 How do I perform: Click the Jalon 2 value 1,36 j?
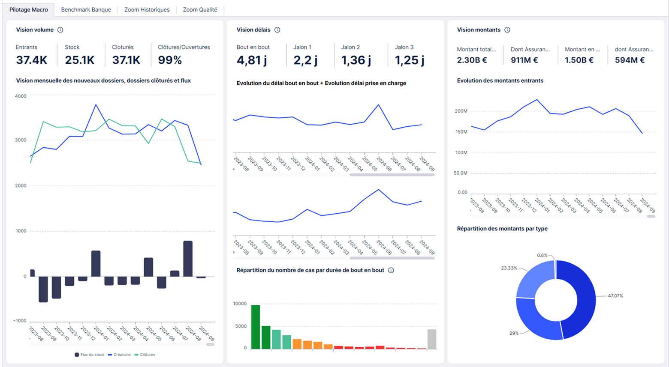(x=356, y=60)
